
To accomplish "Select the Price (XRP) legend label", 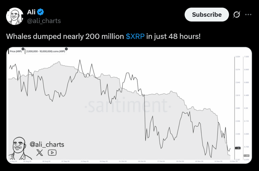I will tap(16, 51).
